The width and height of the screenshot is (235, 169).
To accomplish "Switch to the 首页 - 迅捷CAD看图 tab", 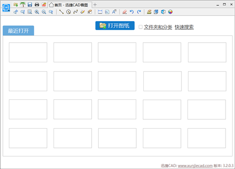I will coord(70,5).
